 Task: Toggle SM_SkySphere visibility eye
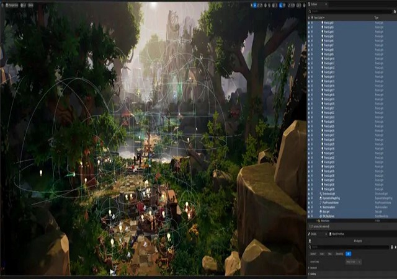click(x=309, y=216)
